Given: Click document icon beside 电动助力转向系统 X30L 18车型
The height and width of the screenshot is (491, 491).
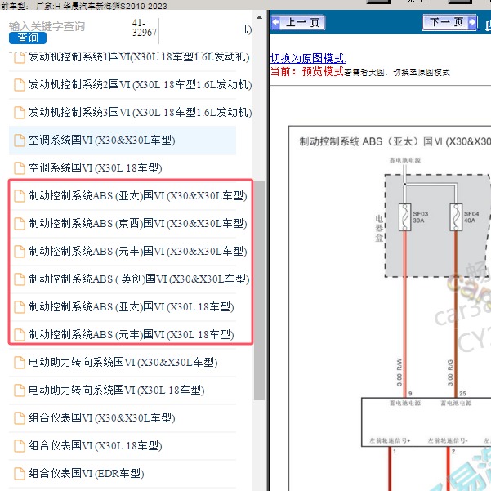Looking at the screenshot, I should (20, 391).
